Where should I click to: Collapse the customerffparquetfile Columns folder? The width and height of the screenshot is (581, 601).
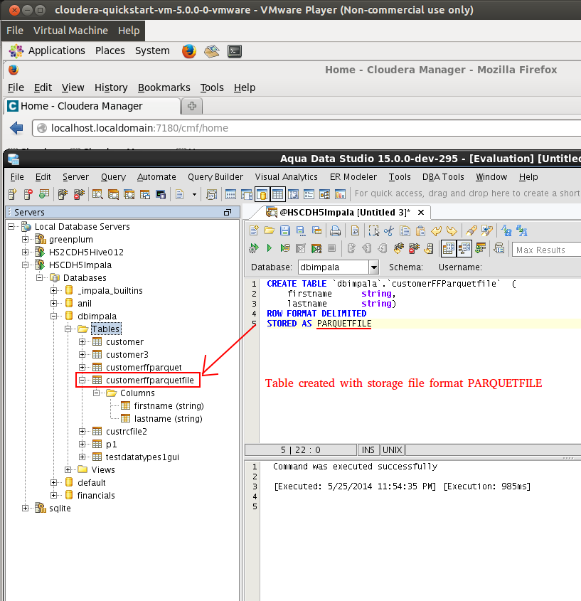[x=96, y=393]
